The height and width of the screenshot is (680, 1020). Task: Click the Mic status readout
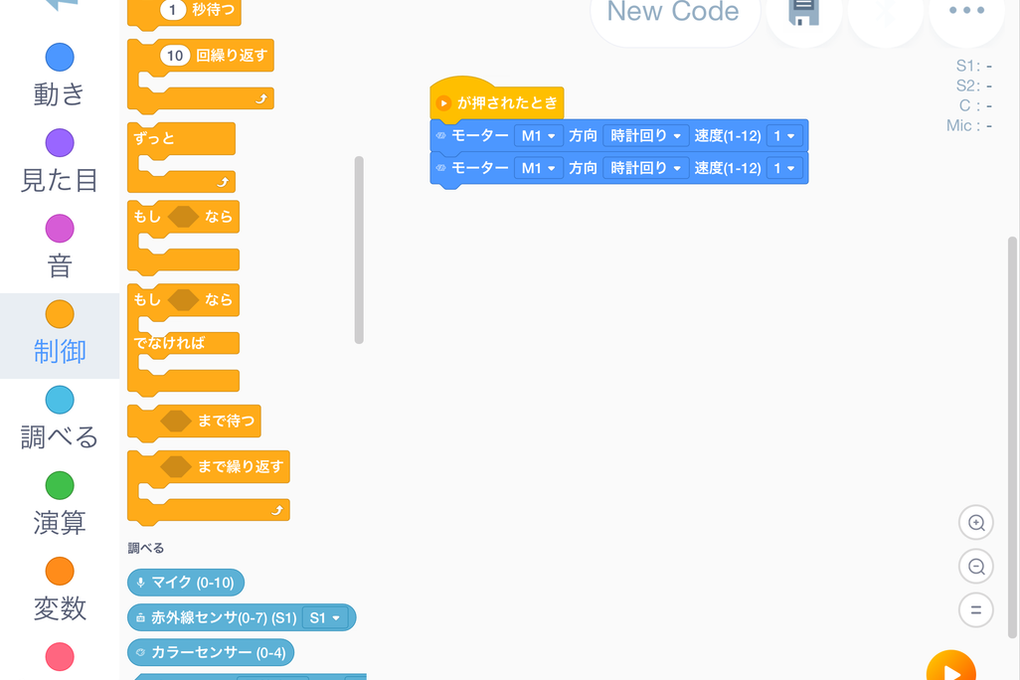tap(969, 125)
